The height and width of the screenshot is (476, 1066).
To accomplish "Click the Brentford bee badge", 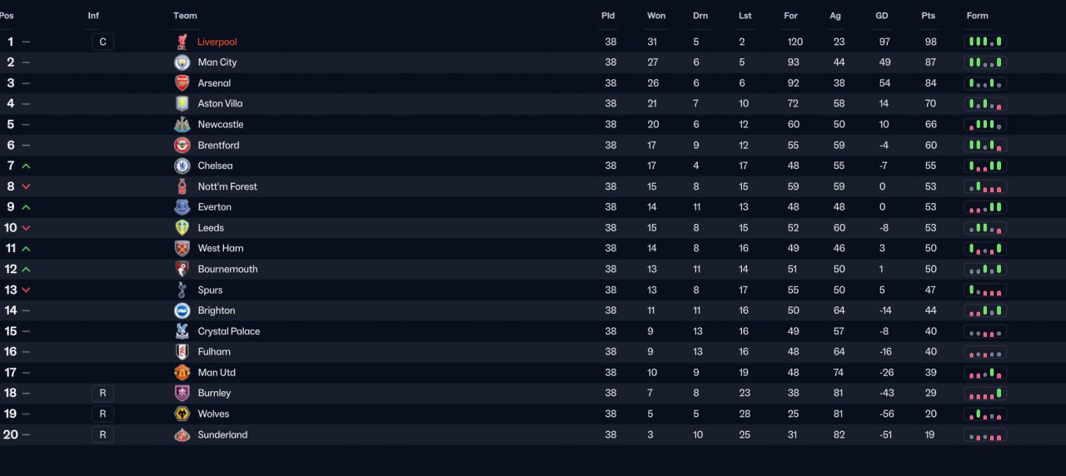I will (x=182, y=145).
